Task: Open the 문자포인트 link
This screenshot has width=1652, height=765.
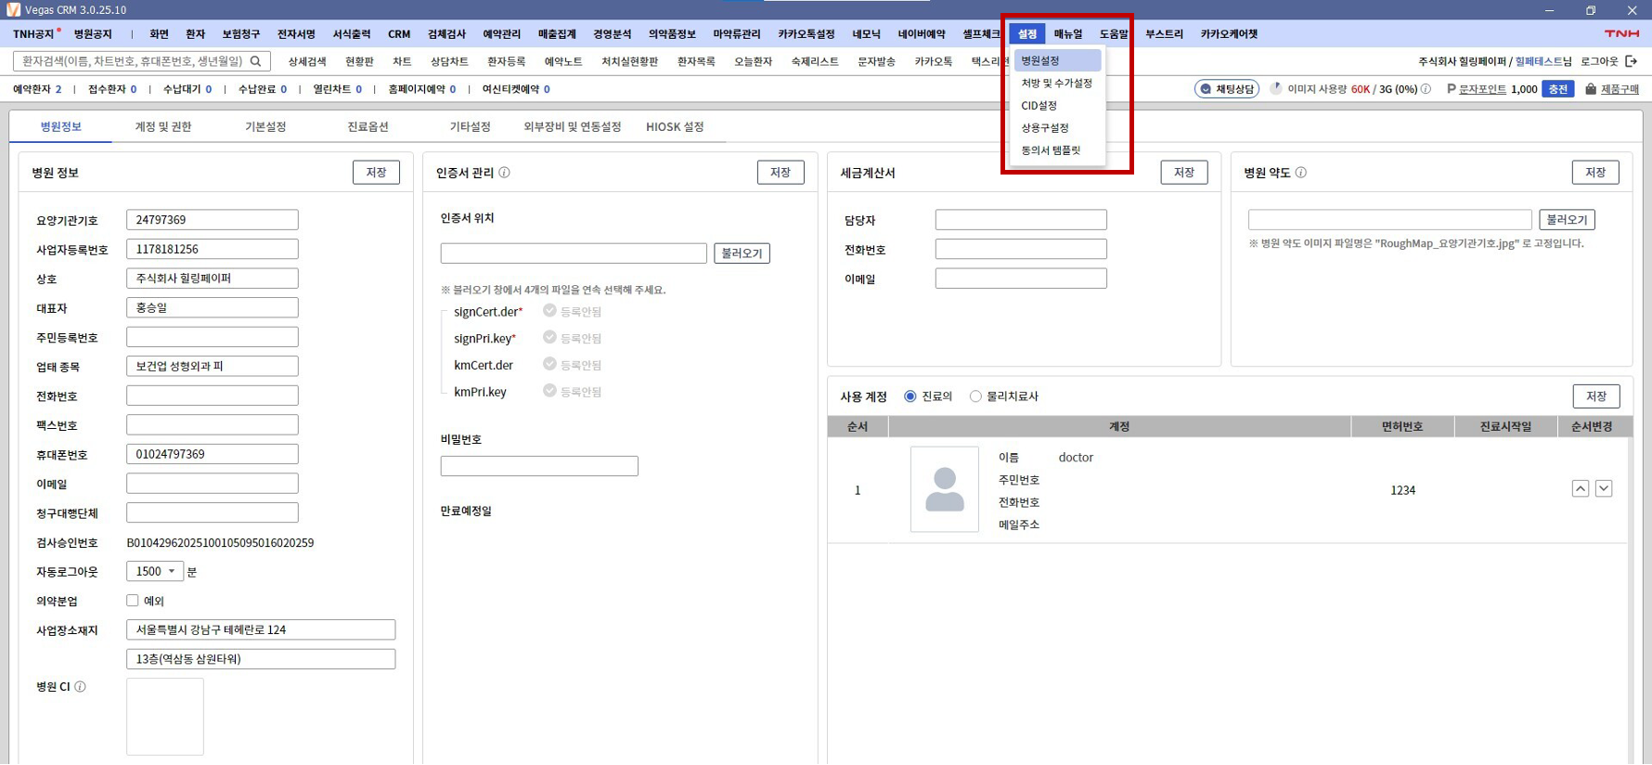Action: tap(1482, 89)
